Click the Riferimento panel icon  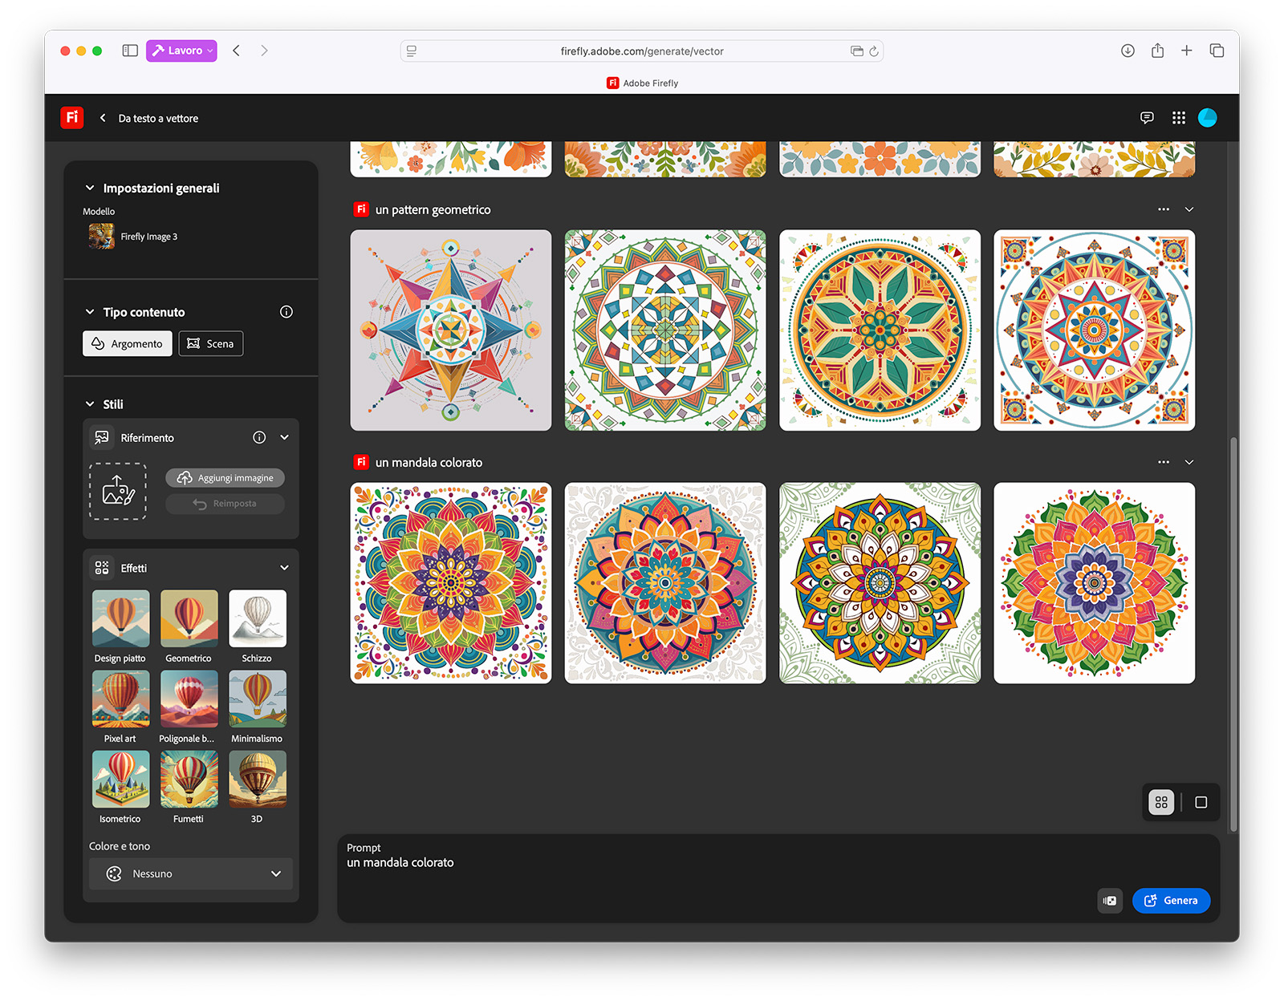(x=102, y=437)
